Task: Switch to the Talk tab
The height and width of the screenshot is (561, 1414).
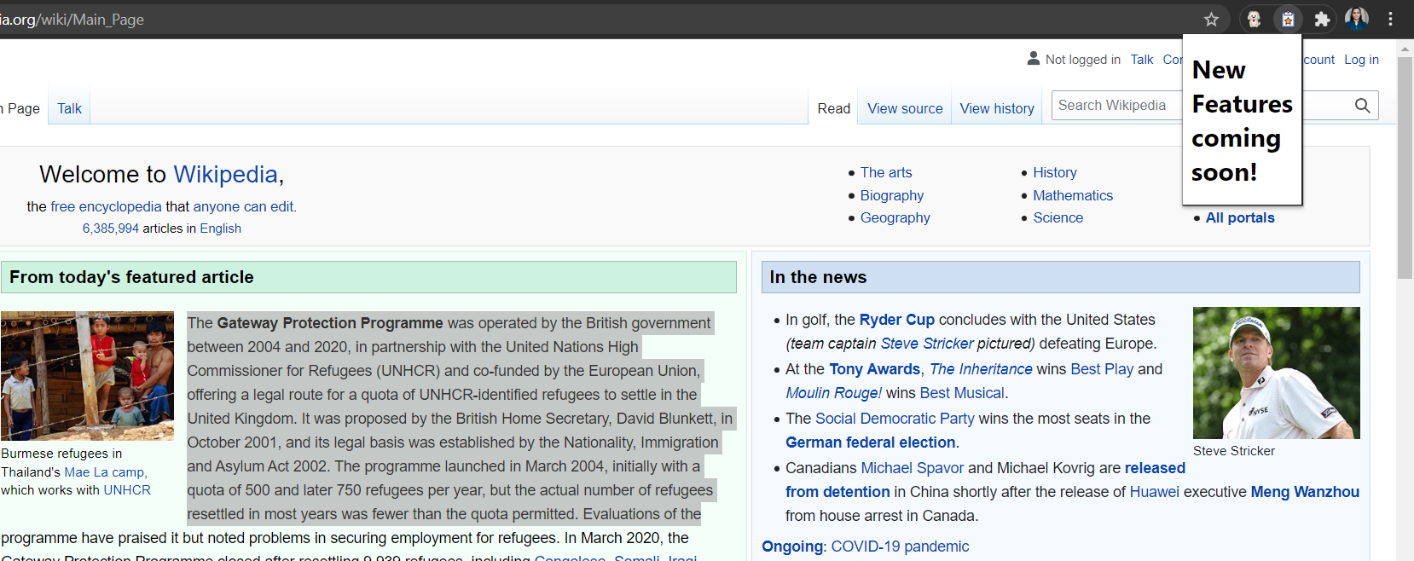Action: [69, 108]
